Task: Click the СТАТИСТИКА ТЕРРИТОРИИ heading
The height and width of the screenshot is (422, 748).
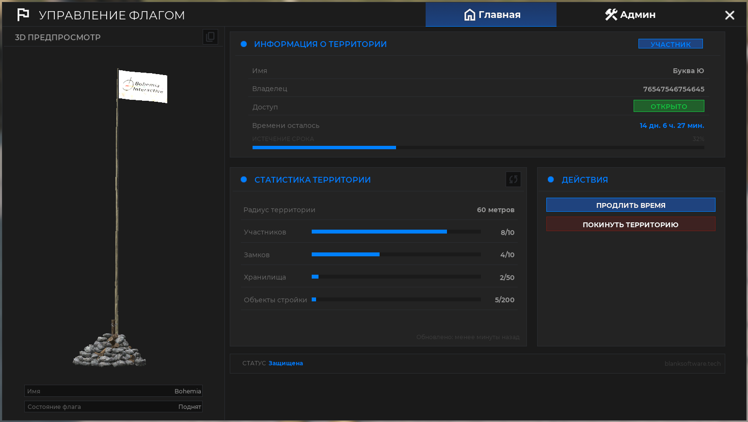Action: 313,180
